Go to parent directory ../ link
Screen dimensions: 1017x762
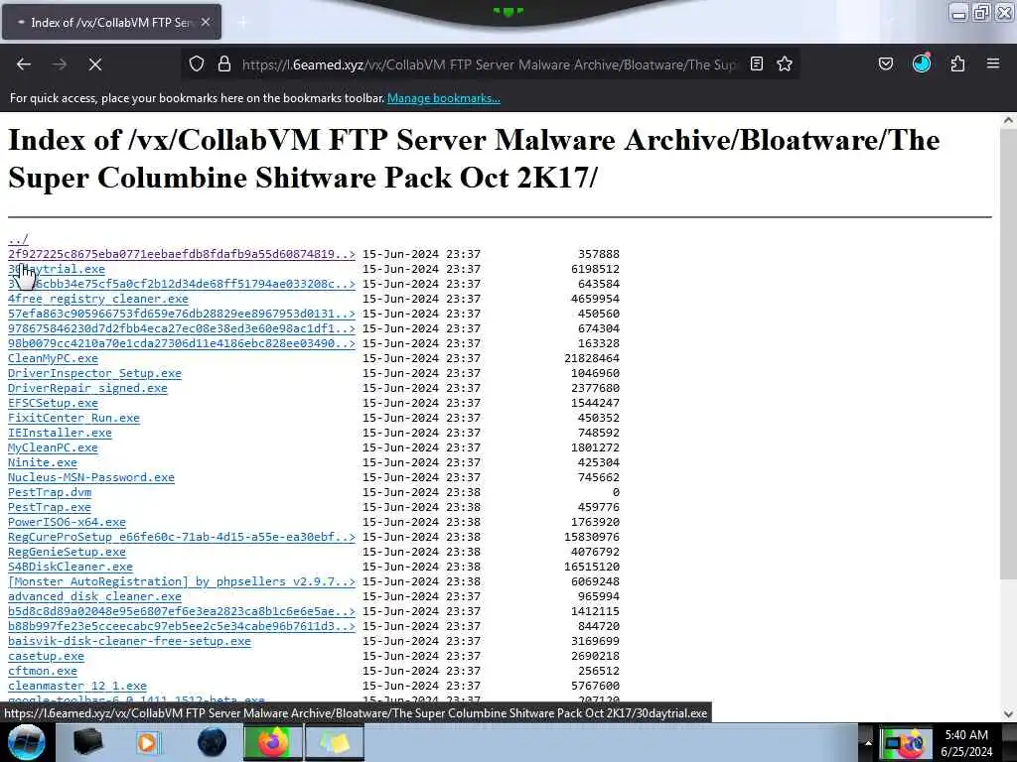coord(18,239)
